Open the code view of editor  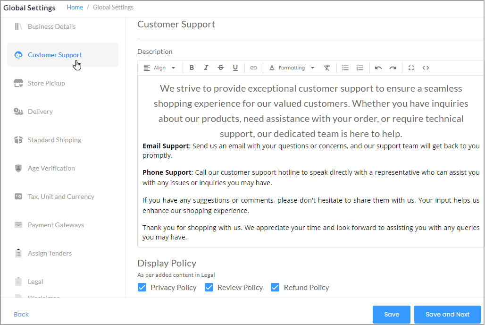[x=426, y=68]
